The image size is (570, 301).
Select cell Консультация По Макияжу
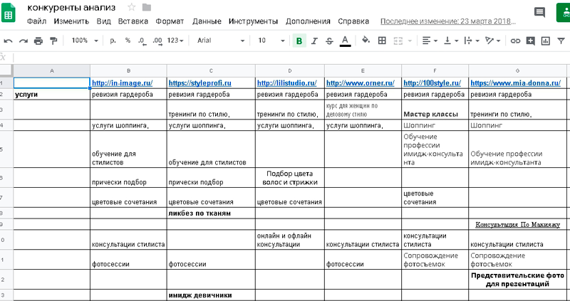(518, 224)
